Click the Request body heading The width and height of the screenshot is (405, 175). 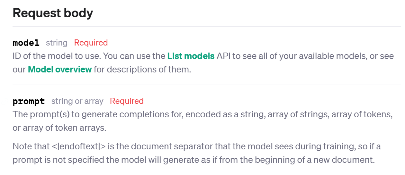[x=53, y=13]
